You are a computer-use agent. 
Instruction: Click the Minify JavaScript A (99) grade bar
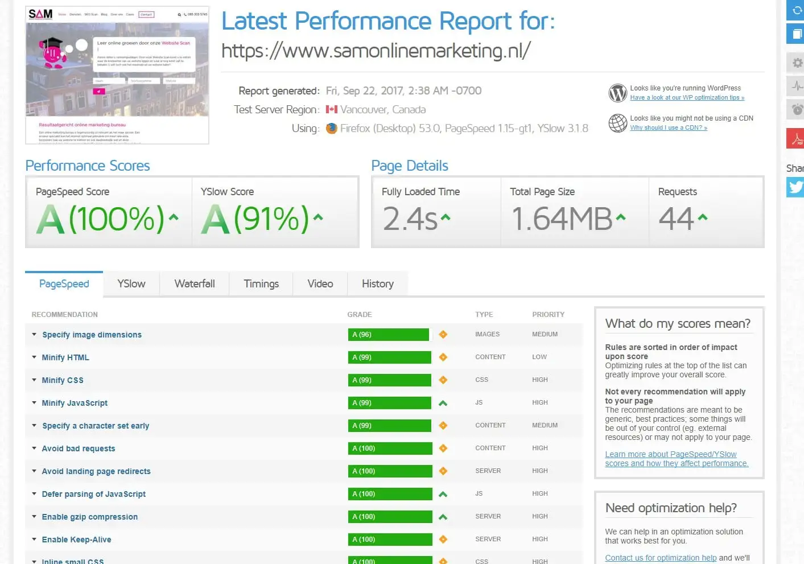[x=390, y=403]
